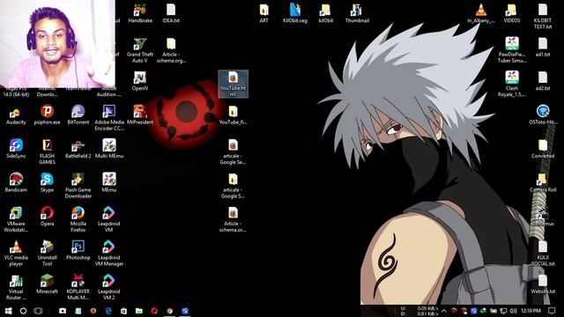Open the 12:10 PM taskbar clock

click(x=531, y=311)
